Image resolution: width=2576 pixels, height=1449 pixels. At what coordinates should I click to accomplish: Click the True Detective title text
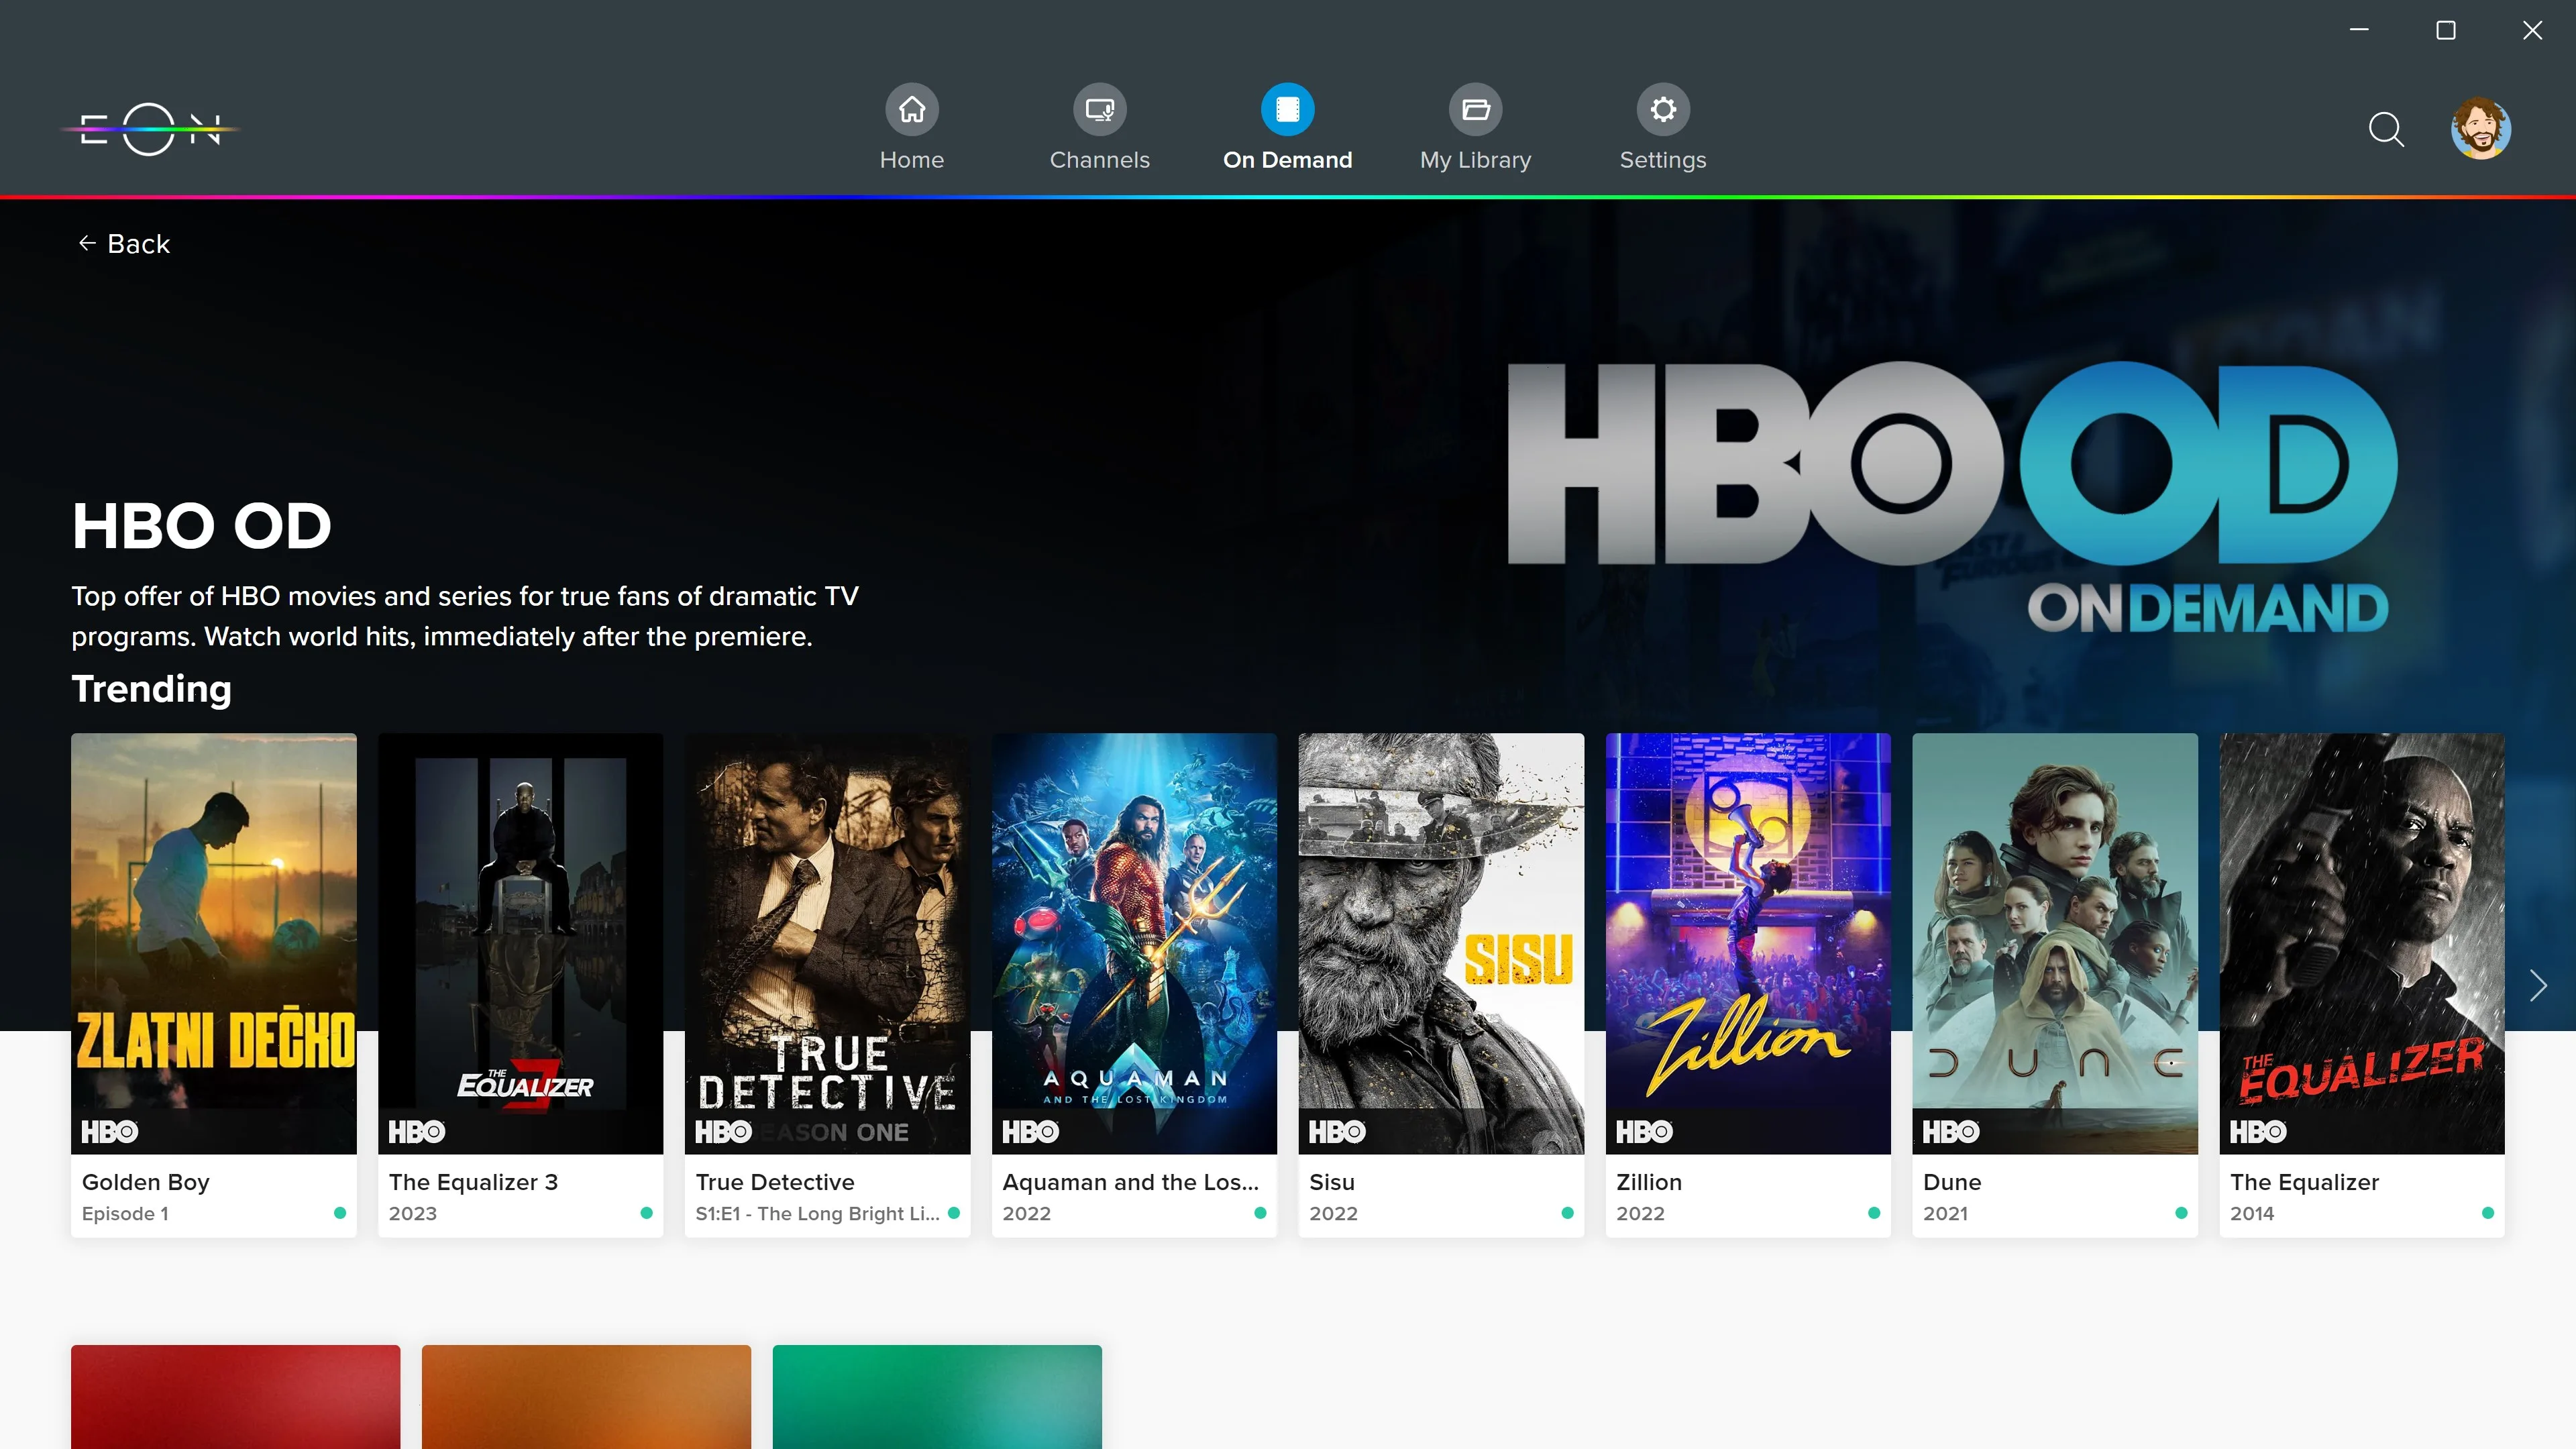click(x=775, y=1182)
